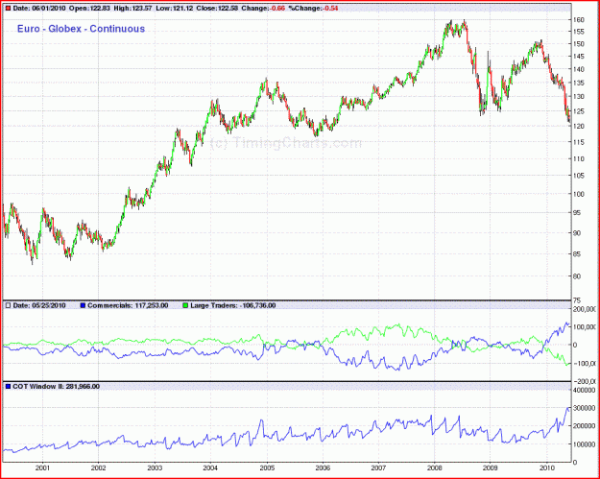Click the white square beside Date 05/25/2010
The width and height of the screenshot is (600, 479).
[8, 305]
